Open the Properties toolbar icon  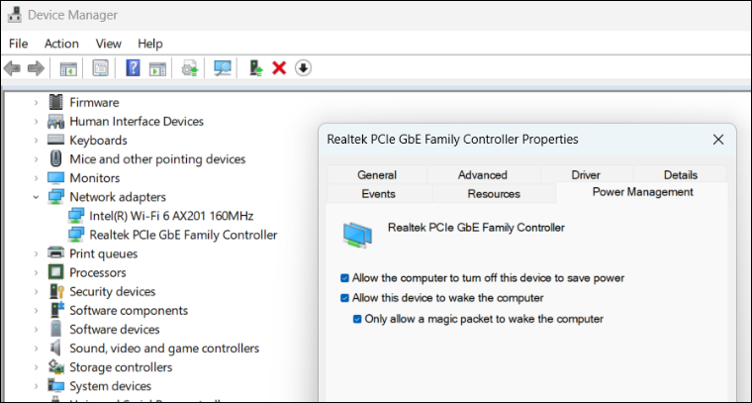100,68
